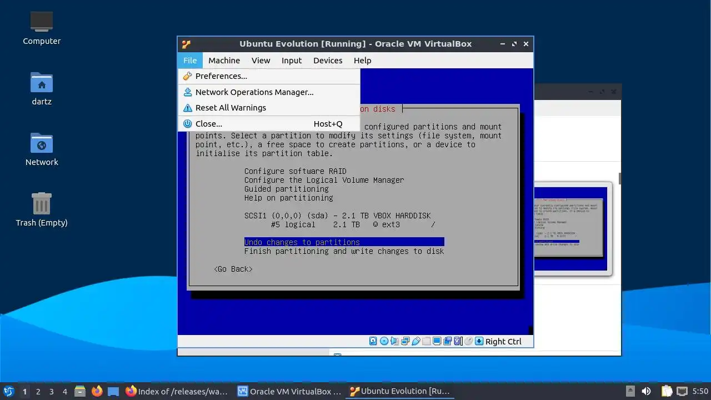
Task: Select the SCSI1 sda VBOX HARDDISK entry
Action: pos(338,216)
